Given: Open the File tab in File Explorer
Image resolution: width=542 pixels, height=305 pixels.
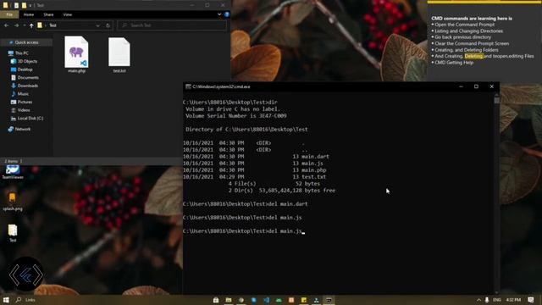Looking at the screenshot, I should [9, 14].
